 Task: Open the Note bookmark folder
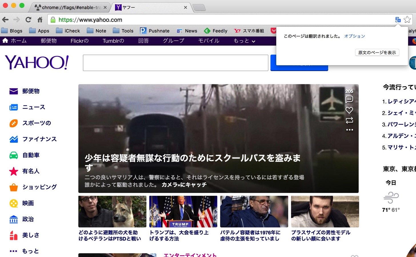[97, 31]
